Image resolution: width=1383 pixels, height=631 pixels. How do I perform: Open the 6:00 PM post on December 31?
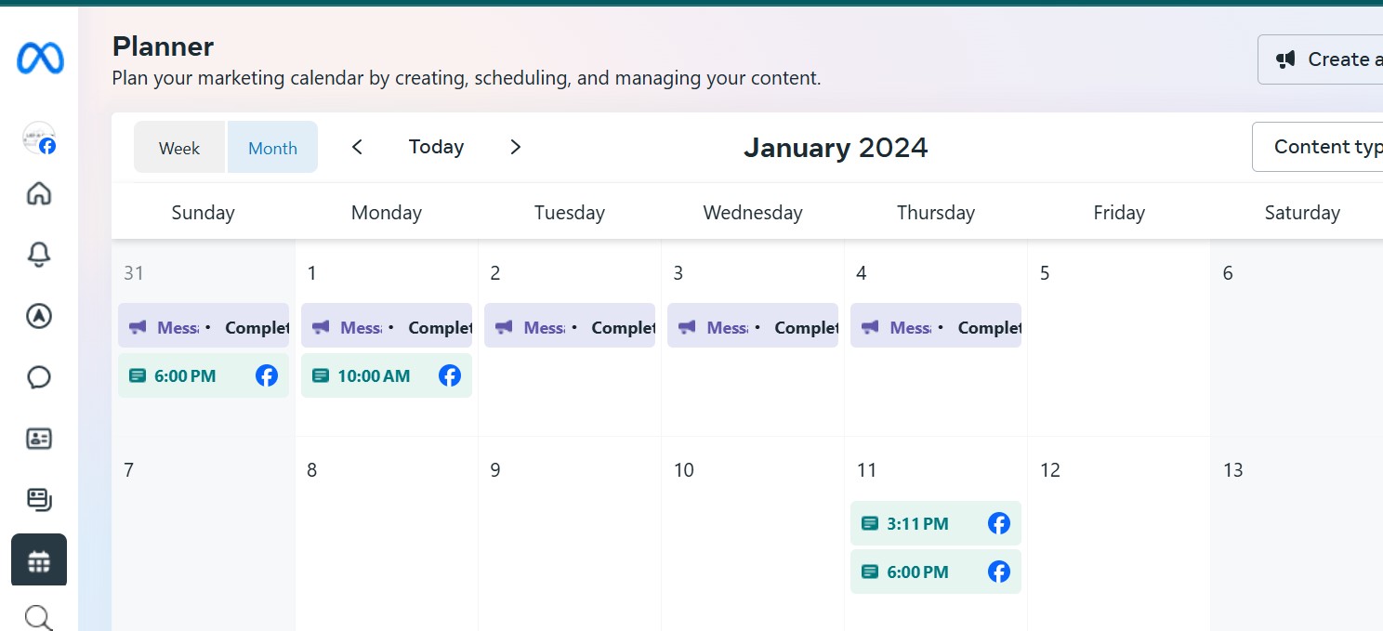pos(203,375)
